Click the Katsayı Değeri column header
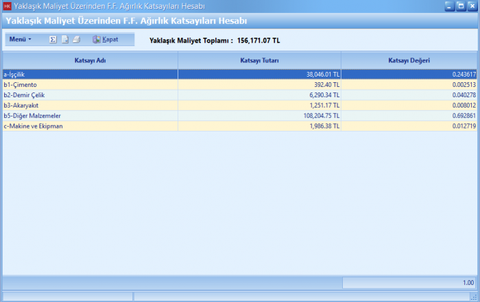 (x=409, y=60)
